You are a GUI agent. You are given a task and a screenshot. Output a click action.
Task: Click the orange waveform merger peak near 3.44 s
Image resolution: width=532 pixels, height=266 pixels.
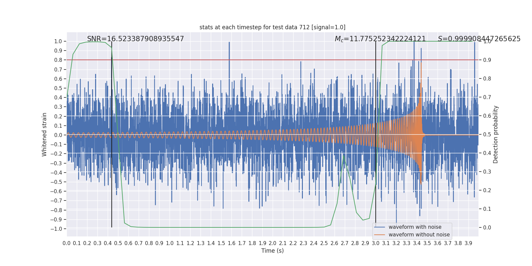[x=421, y=66]
